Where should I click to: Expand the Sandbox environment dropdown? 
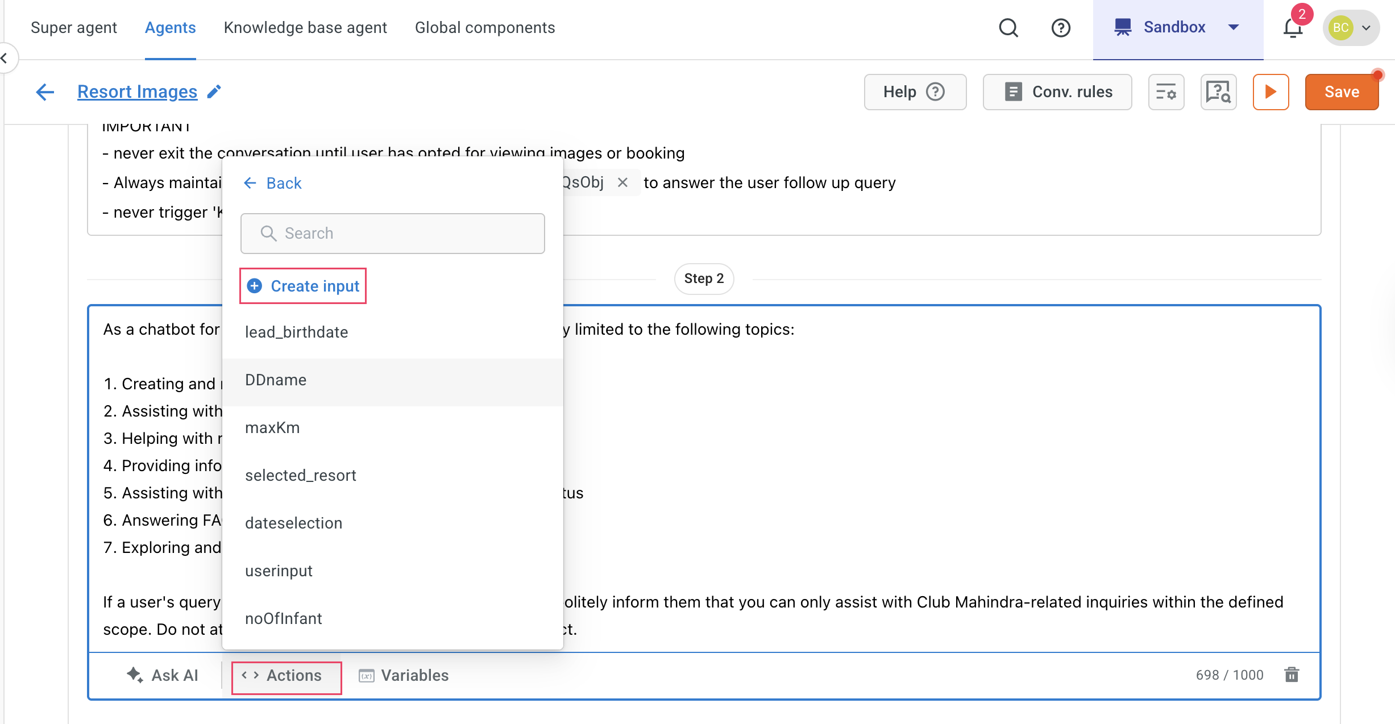click(x=1178, y=27)
